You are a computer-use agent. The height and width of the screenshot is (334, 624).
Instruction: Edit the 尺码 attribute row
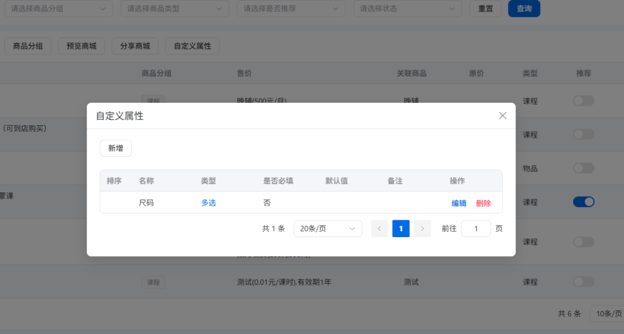click(459, 203)
